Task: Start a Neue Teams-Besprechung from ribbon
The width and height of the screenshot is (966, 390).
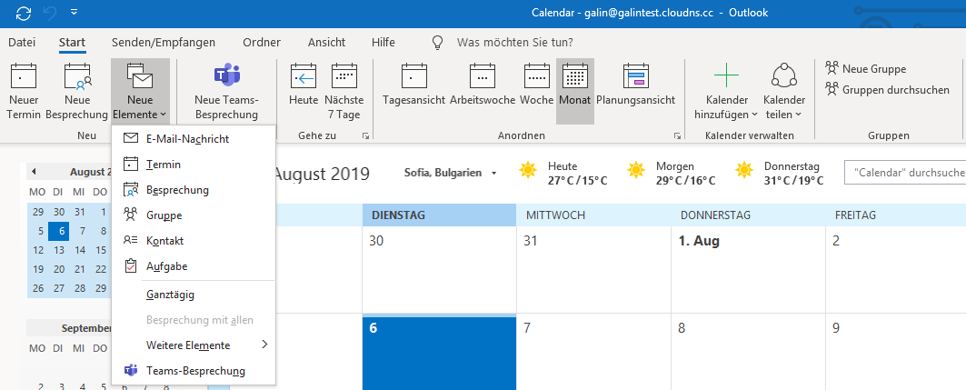Action: (226, 92)
